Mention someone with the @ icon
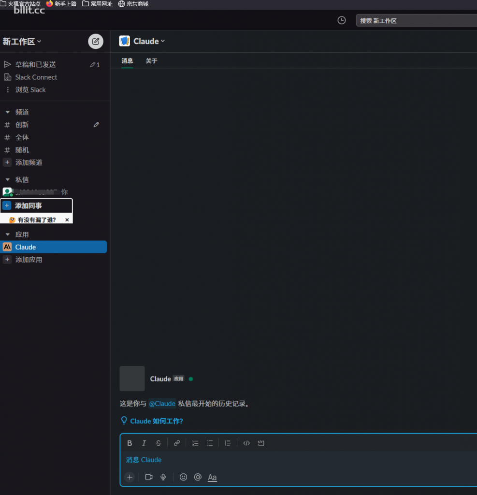 (x=198, y=477)
